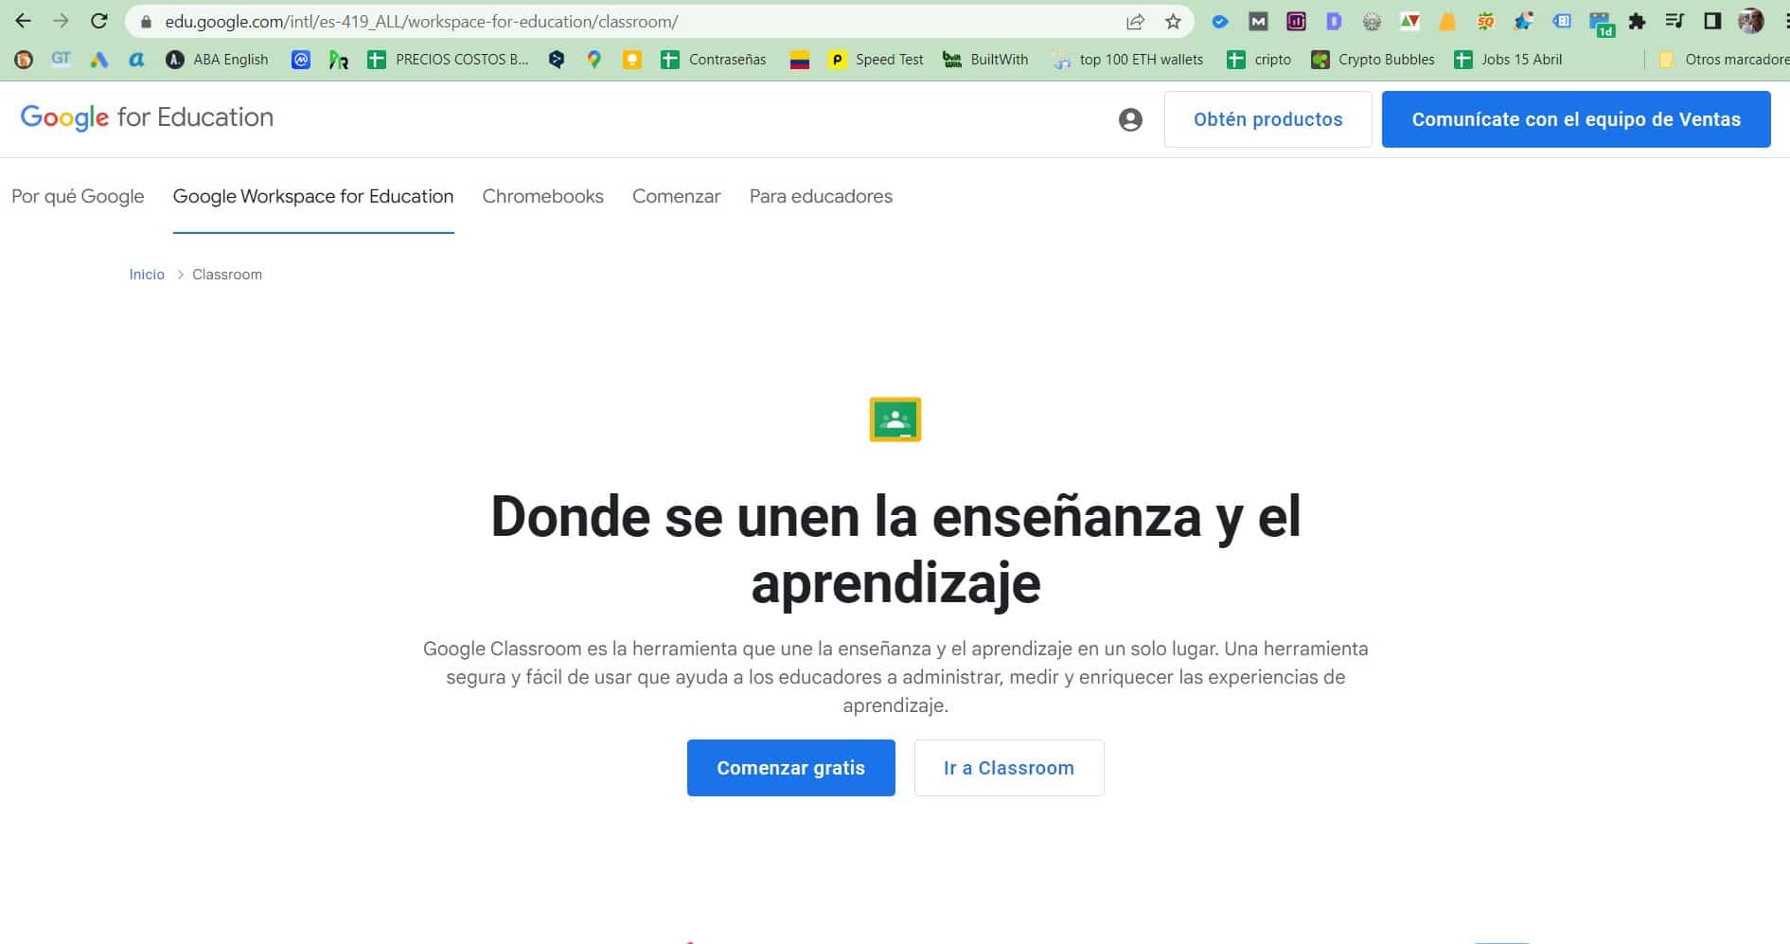Click the gear-shaped extension icon
This screenshot has height=944, width=1790.
click(x=1372, y=22)
